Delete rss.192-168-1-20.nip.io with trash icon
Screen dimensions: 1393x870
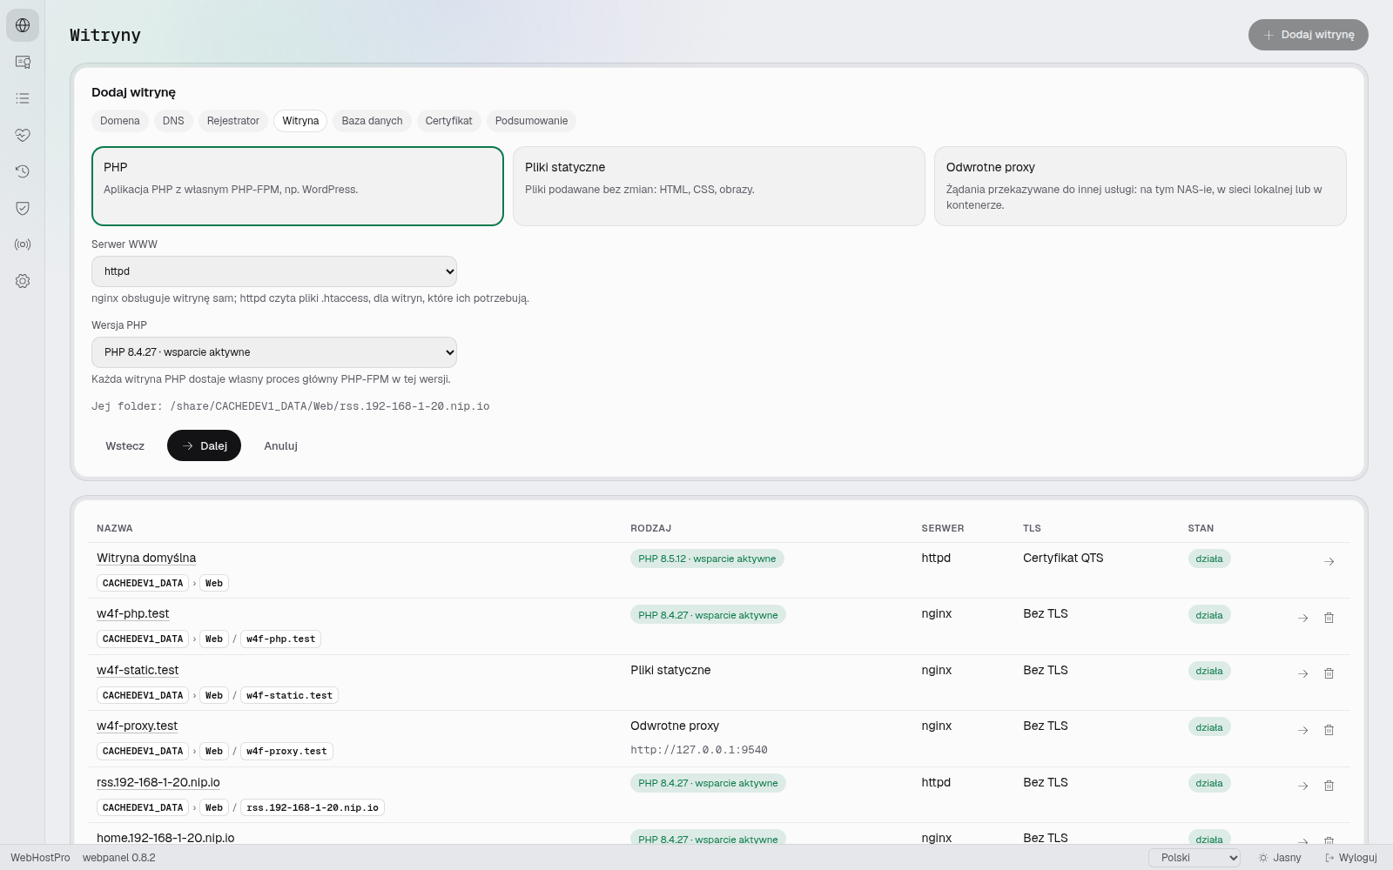point(1329,786)
